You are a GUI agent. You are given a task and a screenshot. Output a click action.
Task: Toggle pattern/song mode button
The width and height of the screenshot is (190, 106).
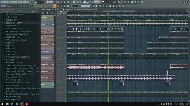pos(36,2)
